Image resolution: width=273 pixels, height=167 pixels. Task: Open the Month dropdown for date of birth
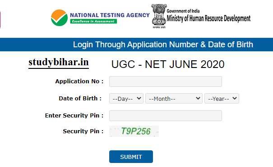[x=174, y=99]
